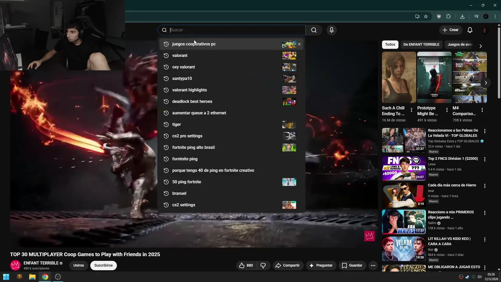The image size is (501, 282).
Task: Choose 'fortnite ping alto brasil' suggestion
Action: pyautogui.click(x=231, y=148)
